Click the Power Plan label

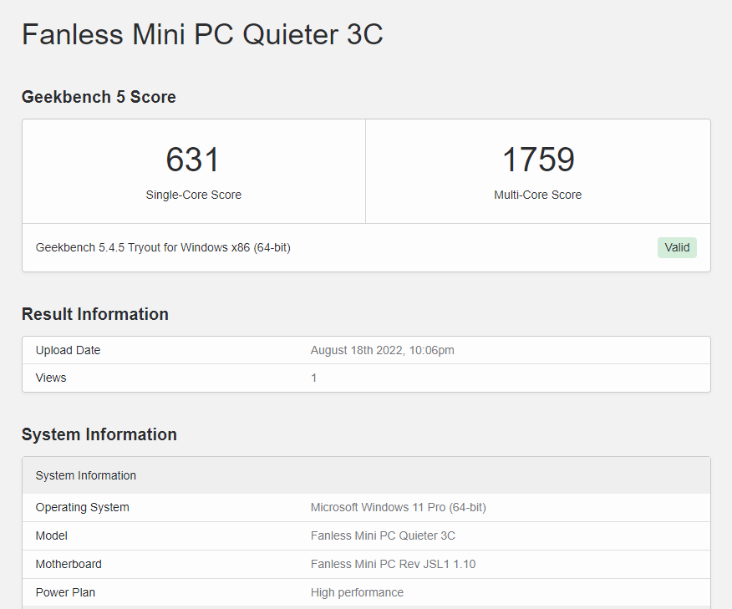tap(65, 592)
